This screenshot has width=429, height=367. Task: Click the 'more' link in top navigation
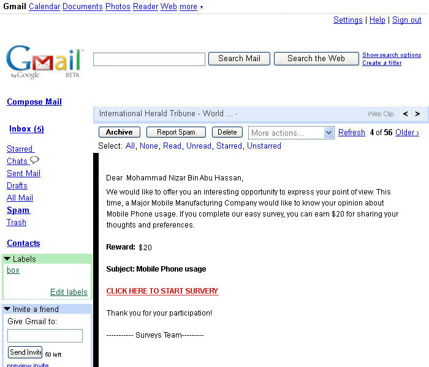188,6
